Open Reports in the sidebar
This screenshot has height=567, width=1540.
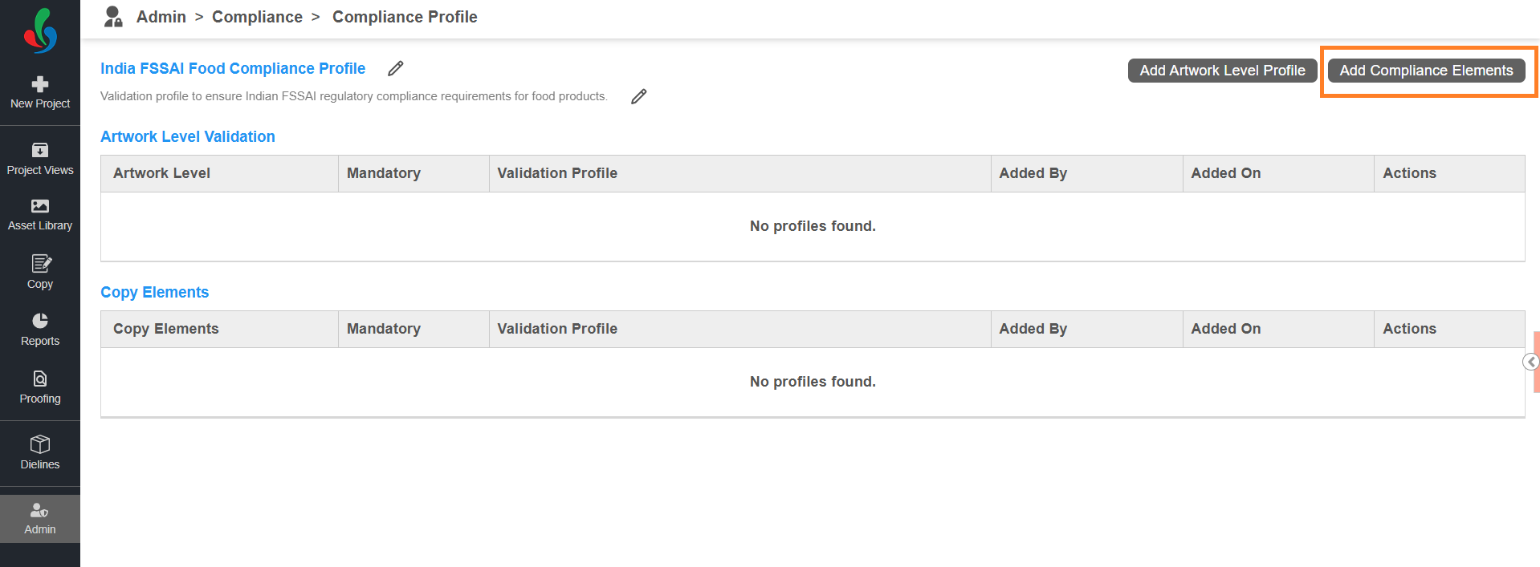click(40, 330)
